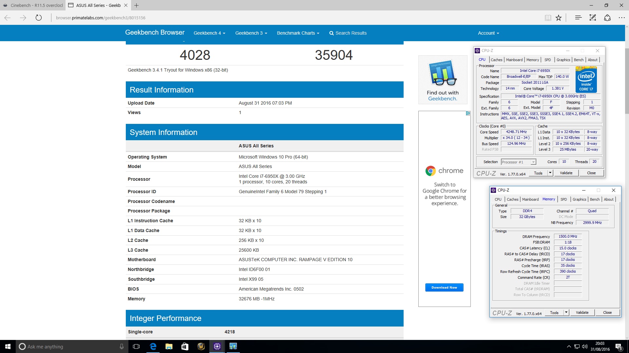The width and height of the screenshot is (629, 353).
Task: Click Tools button in lower CPU-Z window
Action: point(554,312)
